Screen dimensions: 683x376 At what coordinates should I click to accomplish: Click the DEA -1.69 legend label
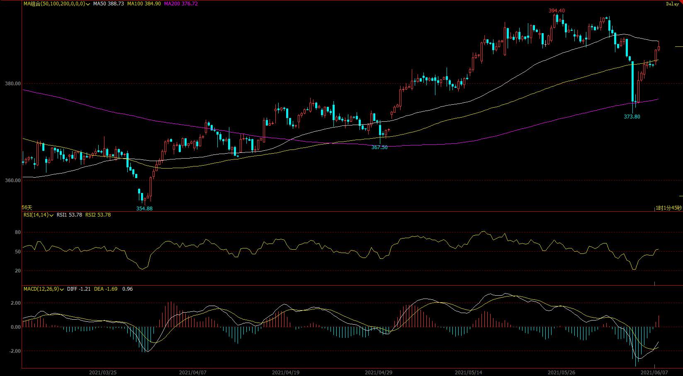click(106, 289)
